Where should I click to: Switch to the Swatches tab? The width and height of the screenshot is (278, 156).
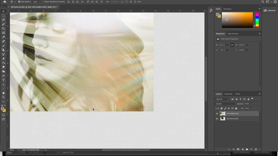227,9
